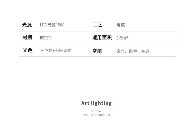Click the 材质 label
This screenshot has height=137, width=193.
(x=28, y=38)
